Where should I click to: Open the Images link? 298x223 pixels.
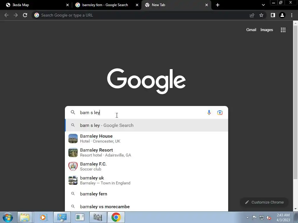(x=267, y=30)
